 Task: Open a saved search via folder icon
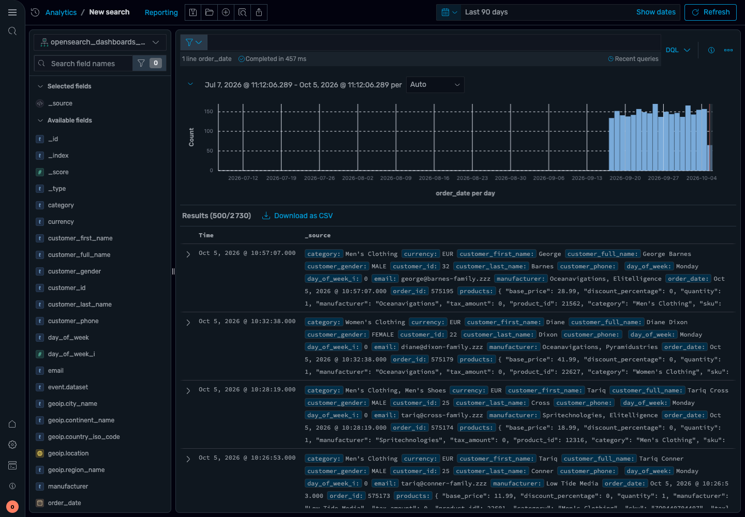210,12
